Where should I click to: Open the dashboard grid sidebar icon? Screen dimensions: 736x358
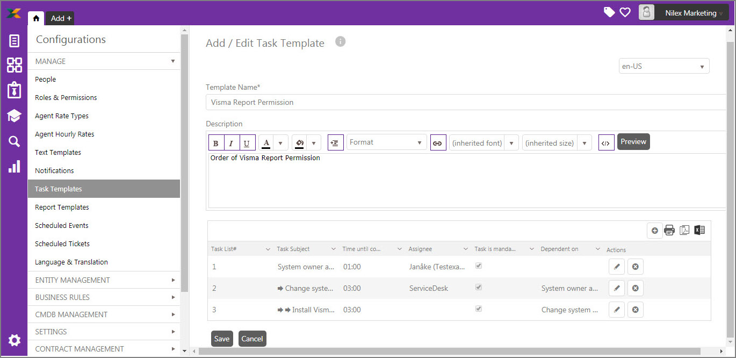pos(15,65)
